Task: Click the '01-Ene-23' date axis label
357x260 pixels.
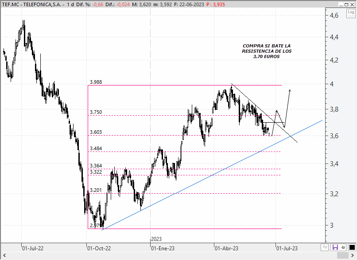Action: tap(163, 248)
